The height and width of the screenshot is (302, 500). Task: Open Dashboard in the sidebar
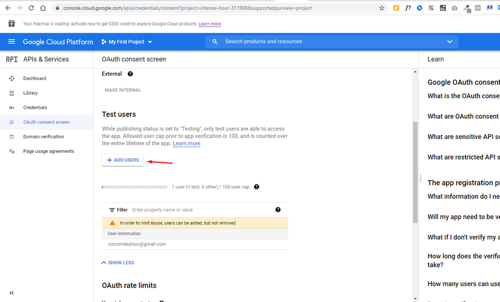[35, 78]
